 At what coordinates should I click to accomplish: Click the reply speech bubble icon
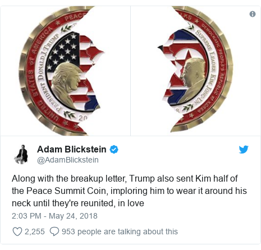coord(54,232)
